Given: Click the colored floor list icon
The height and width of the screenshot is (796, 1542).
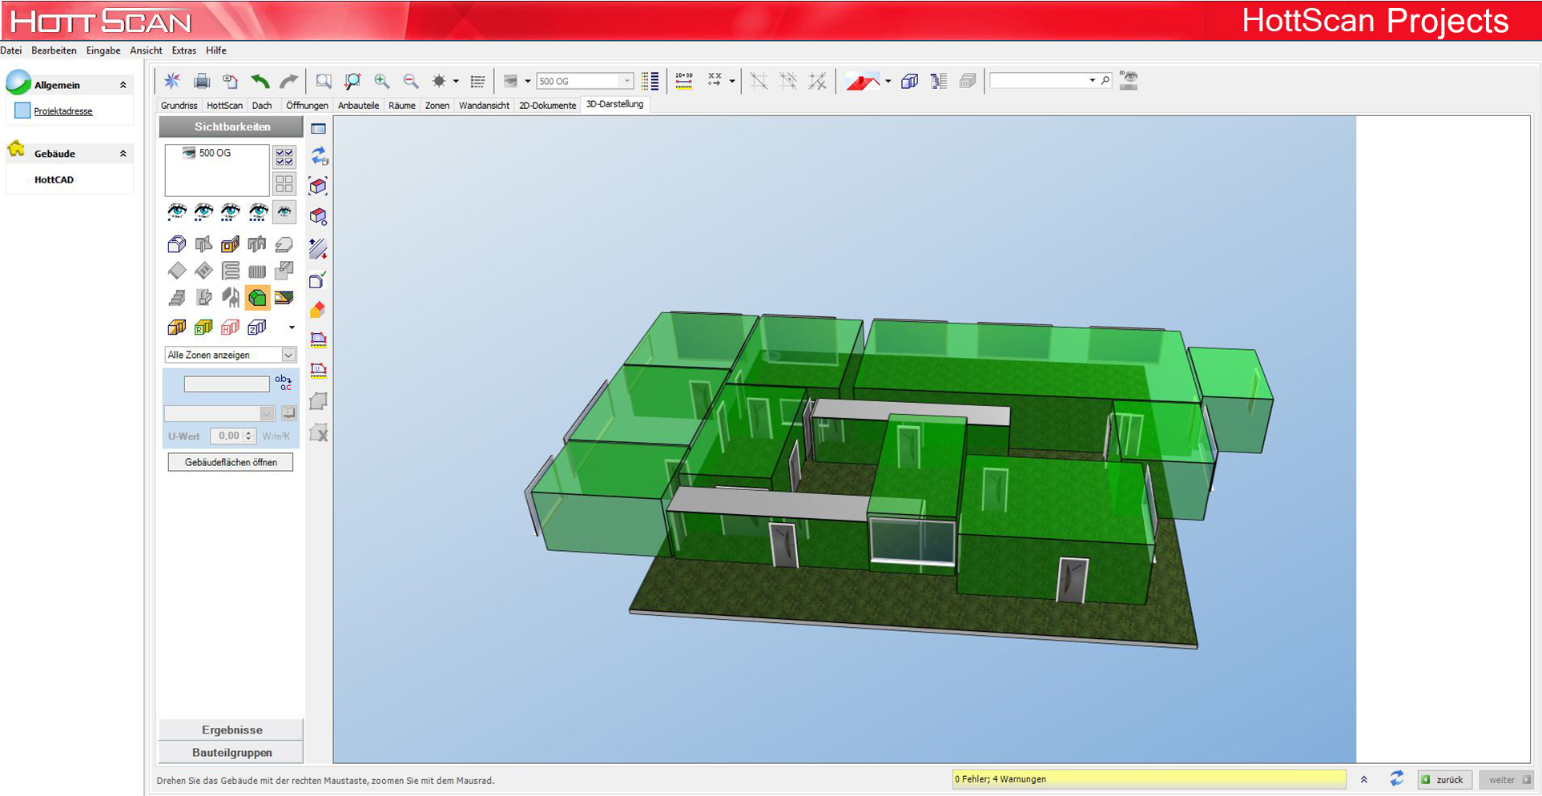Looking at the screenshot, I should click(650, 81).
